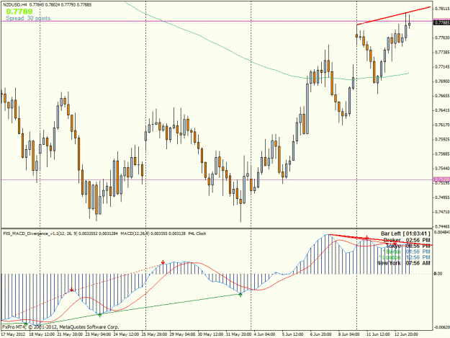This screenshot has width=450, height=338.
Task: Click the 0.00 zero level MACD scale label
Action: coord(438,274)
